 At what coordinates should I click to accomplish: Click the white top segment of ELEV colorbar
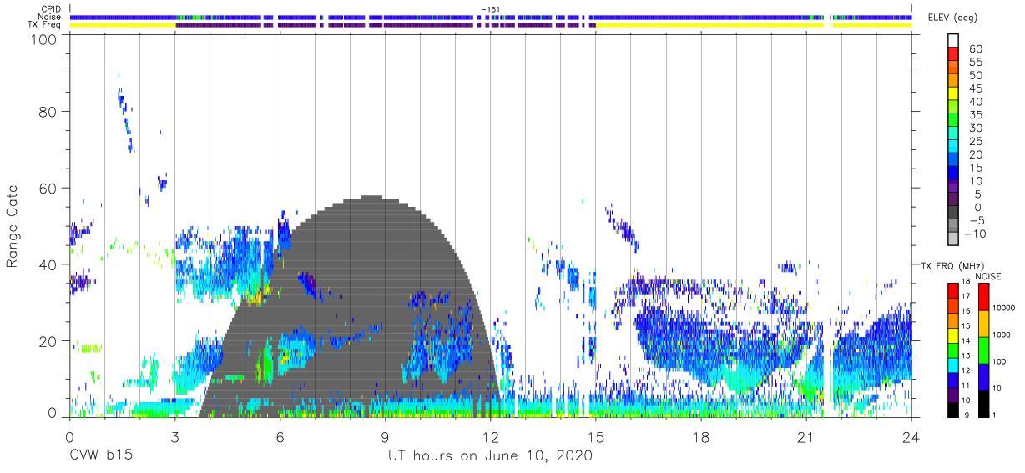pos(953,41)
